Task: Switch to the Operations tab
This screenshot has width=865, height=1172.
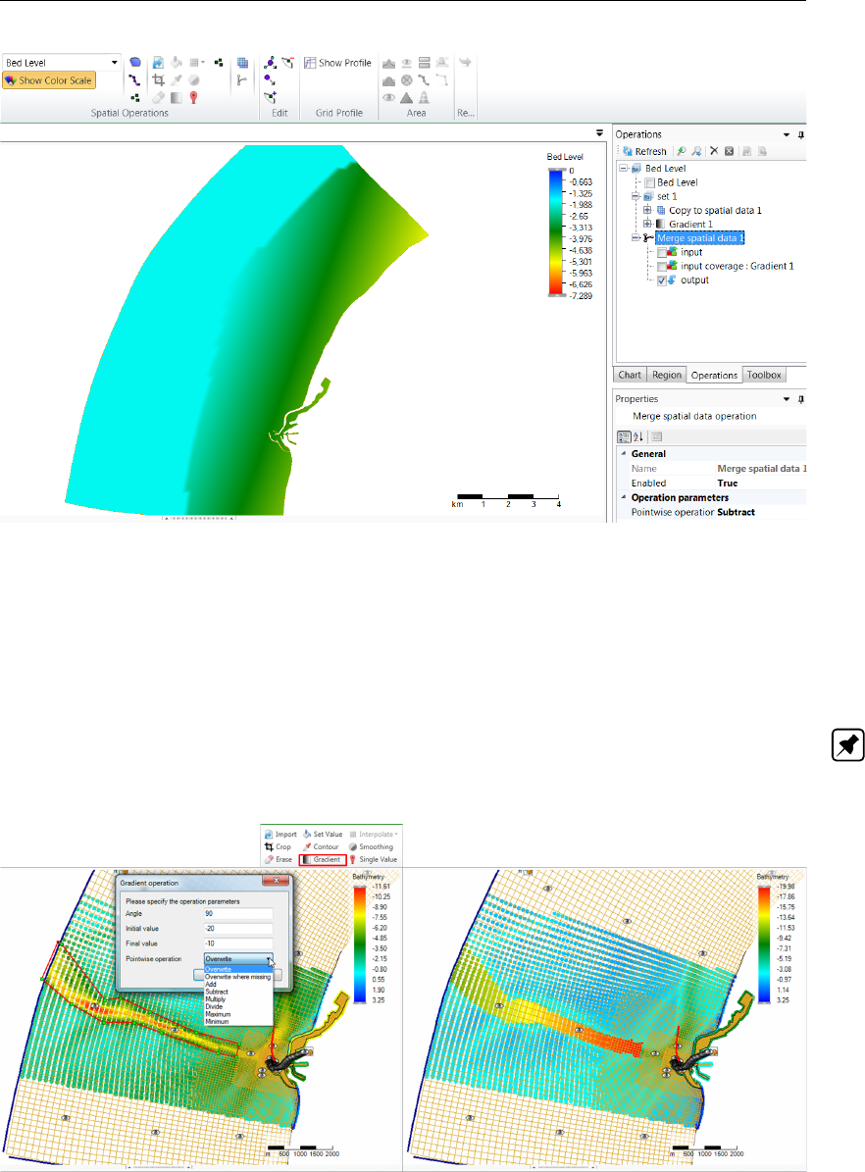Action: point(714,376)
